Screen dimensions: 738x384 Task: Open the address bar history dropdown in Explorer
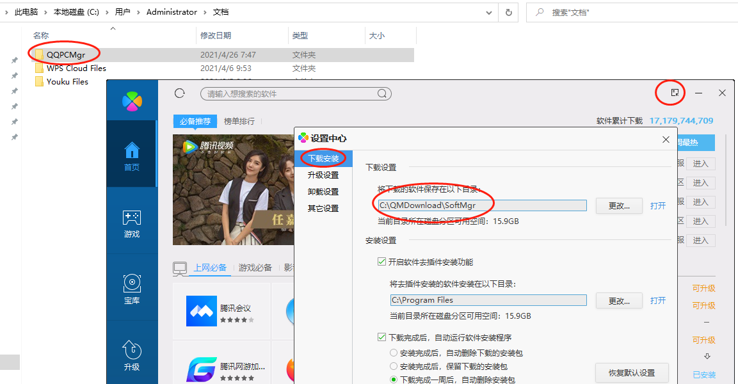tap(489, 13)
